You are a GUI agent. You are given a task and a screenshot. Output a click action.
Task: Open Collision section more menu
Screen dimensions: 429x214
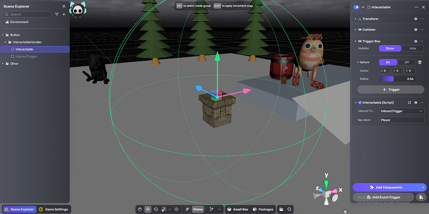pos(421,29)
